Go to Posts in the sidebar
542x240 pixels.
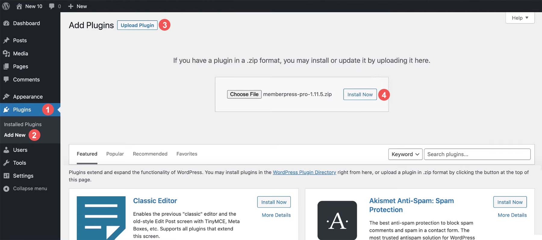[20, 40]
